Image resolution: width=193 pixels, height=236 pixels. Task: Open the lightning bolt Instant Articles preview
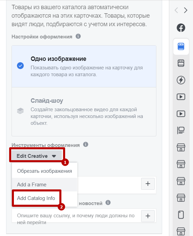181,80
